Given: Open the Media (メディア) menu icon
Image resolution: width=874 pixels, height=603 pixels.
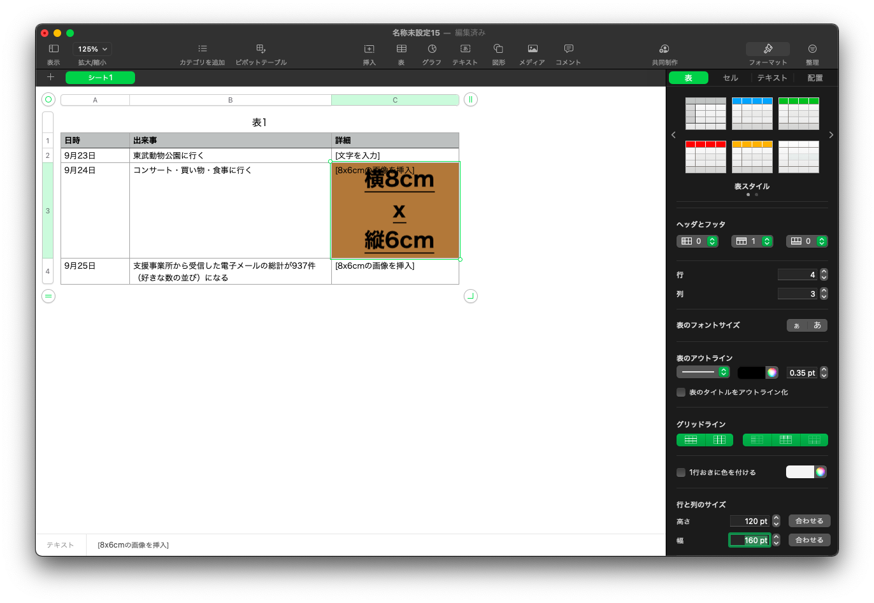Looking at the screenshot, I should [533, 49].
